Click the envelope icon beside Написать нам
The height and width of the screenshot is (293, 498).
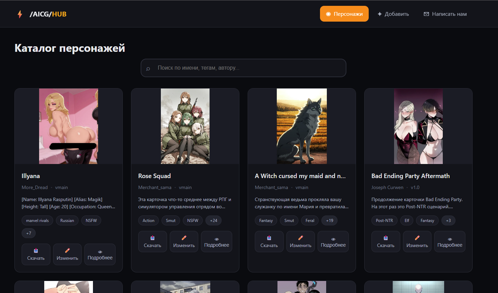click(x=426, y=14)
